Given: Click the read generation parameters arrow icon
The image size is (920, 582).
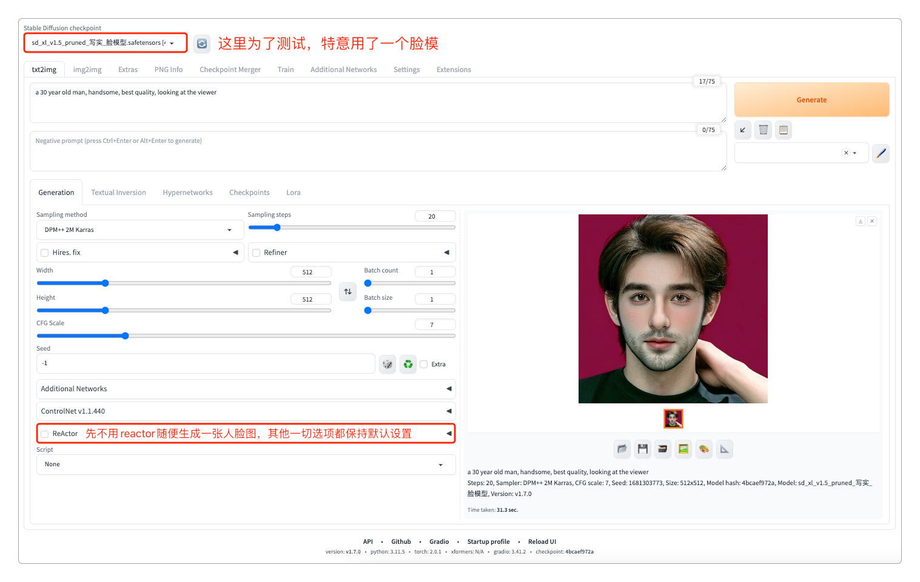Looking at the screenshot, I should pyautogui.click(x=743, y=130).
